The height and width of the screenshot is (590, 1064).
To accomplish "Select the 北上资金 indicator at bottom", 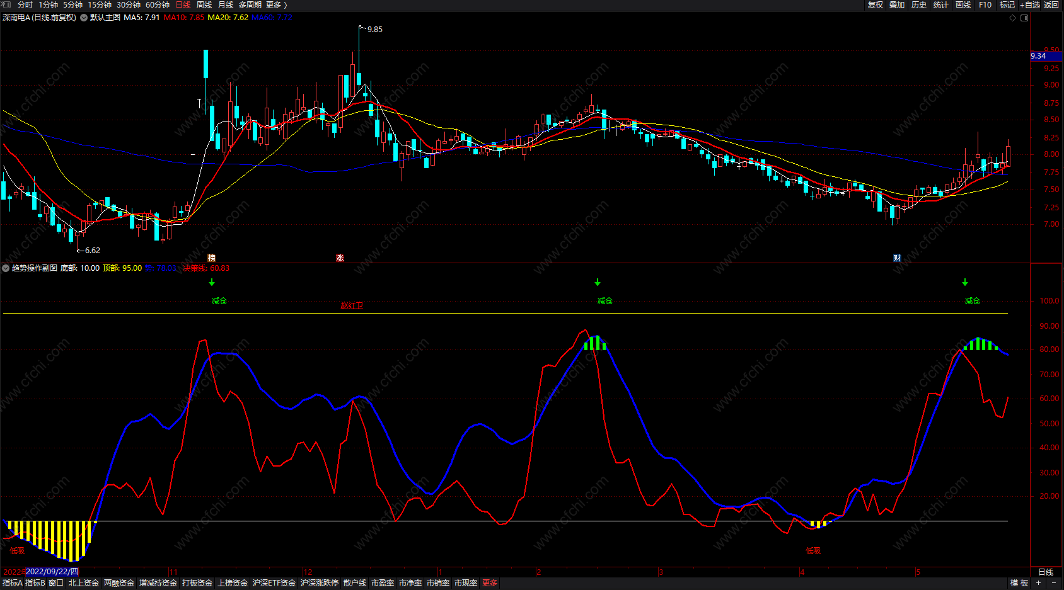I will (x=84, y=583).
